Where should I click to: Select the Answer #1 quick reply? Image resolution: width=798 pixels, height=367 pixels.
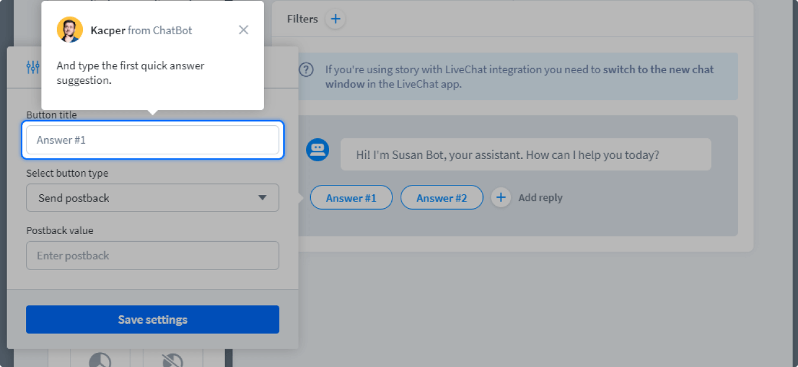351,198
